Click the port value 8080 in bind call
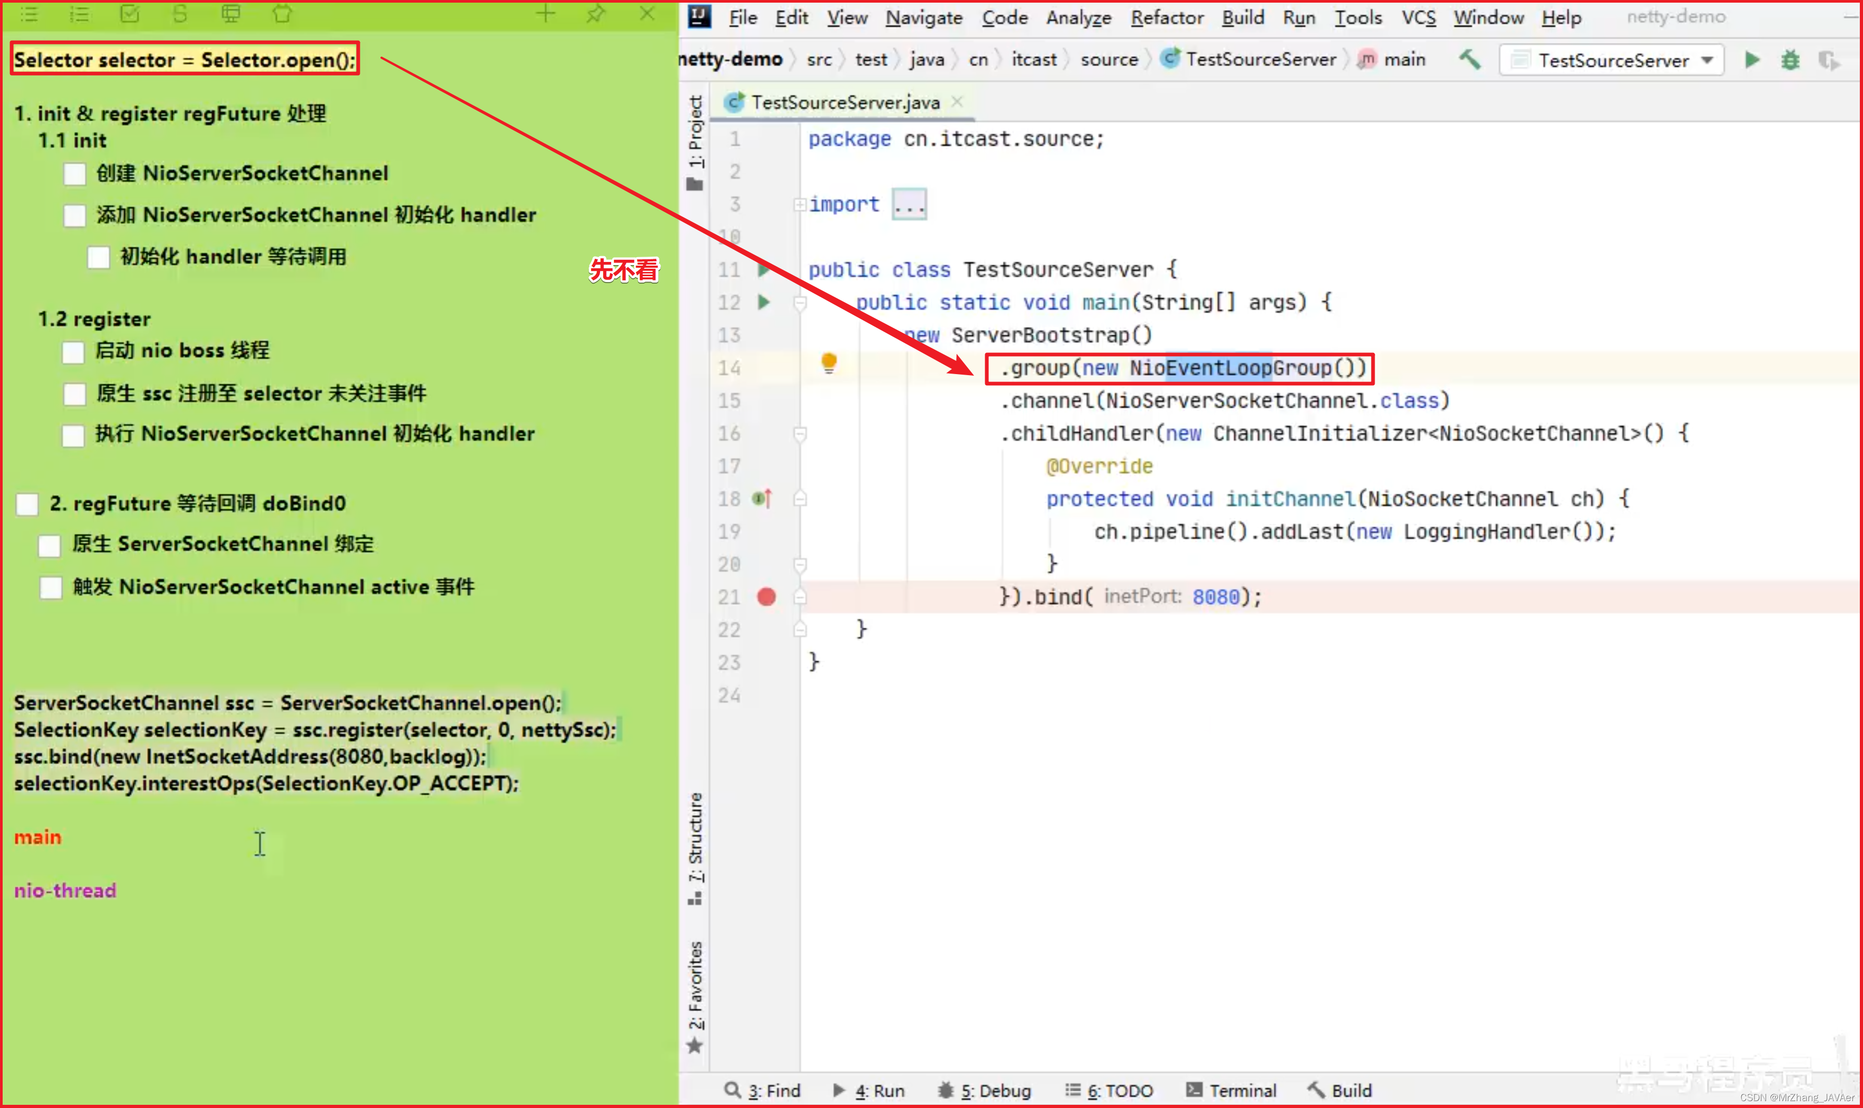This screenshot has width=1863, height=1108. (1216, 596)
